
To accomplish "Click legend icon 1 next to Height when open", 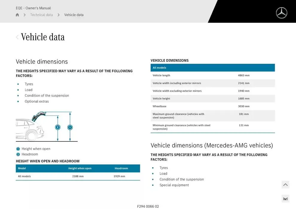I will click(18, 149).
